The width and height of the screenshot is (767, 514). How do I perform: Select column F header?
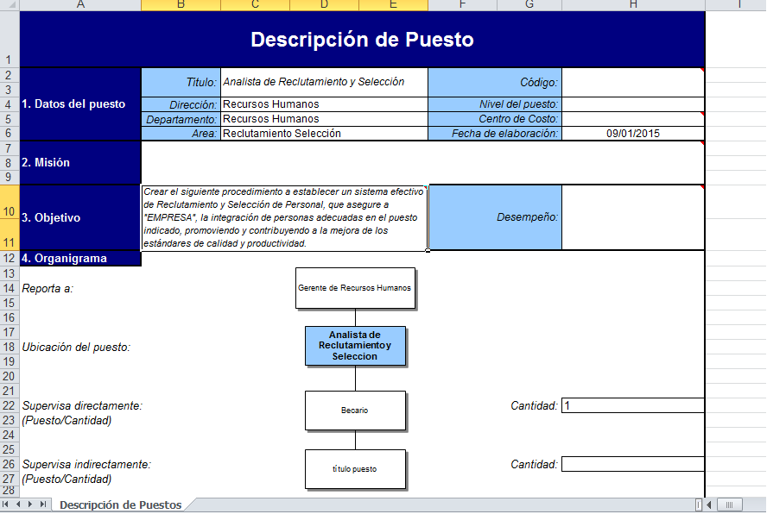coord(462,5)
